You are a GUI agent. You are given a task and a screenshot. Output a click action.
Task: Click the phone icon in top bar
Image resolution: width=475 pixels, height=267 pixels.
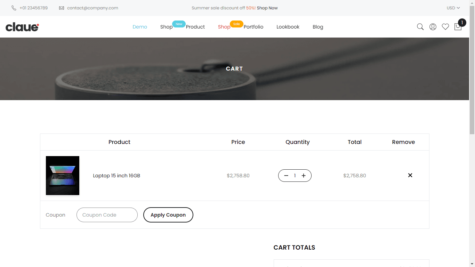coord(14,8)
